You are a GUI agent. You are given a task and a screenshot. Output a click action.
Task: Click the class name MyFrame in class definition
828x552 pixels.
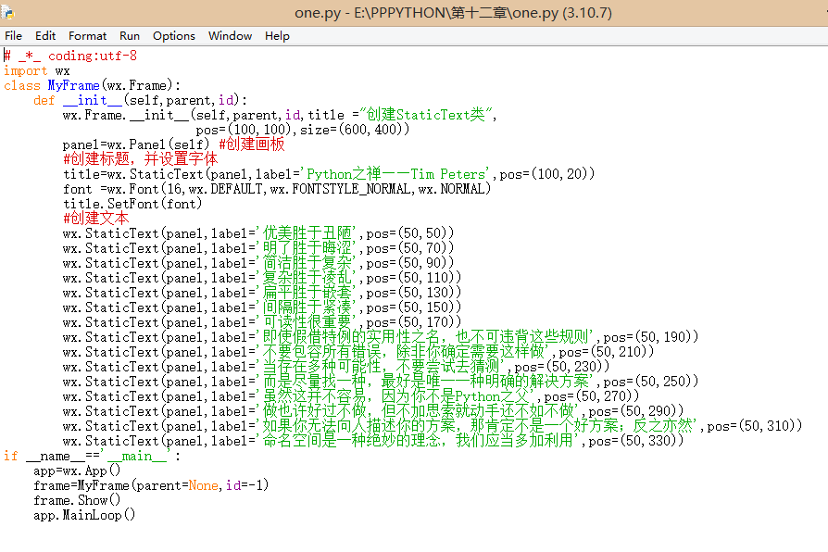[x=73, y=85]
